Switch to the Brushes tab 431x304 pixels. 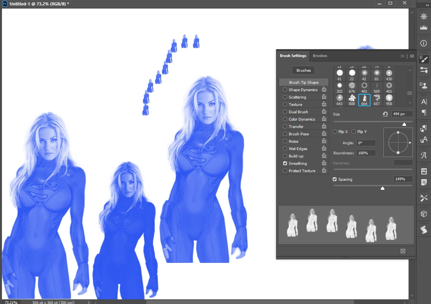coord(320,55)
